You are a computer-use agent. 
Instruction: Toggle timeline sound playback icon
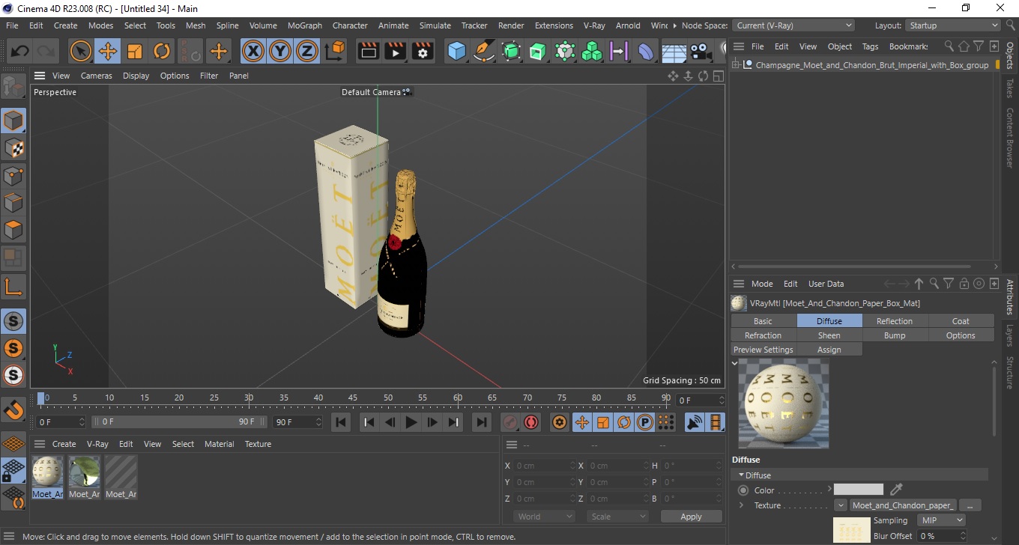695,422
